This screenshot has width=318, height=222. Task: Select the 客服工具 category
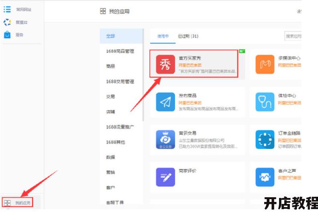tap(115, 202)
